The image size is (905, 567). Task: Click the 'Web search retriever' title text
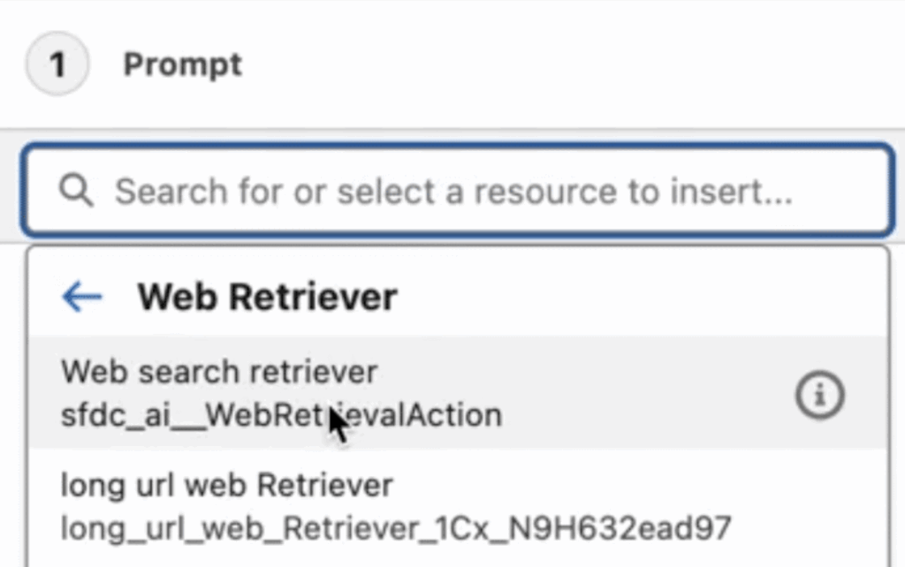(x=218, y=372)
